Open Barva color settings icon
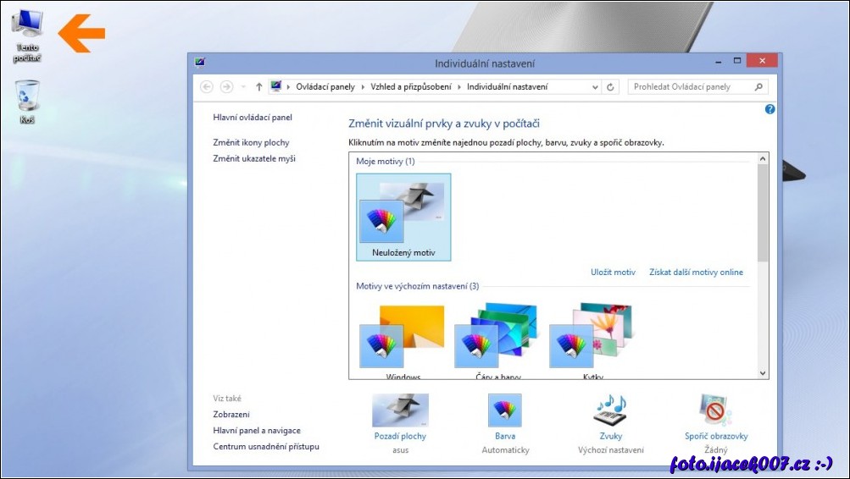 point(504,411)
